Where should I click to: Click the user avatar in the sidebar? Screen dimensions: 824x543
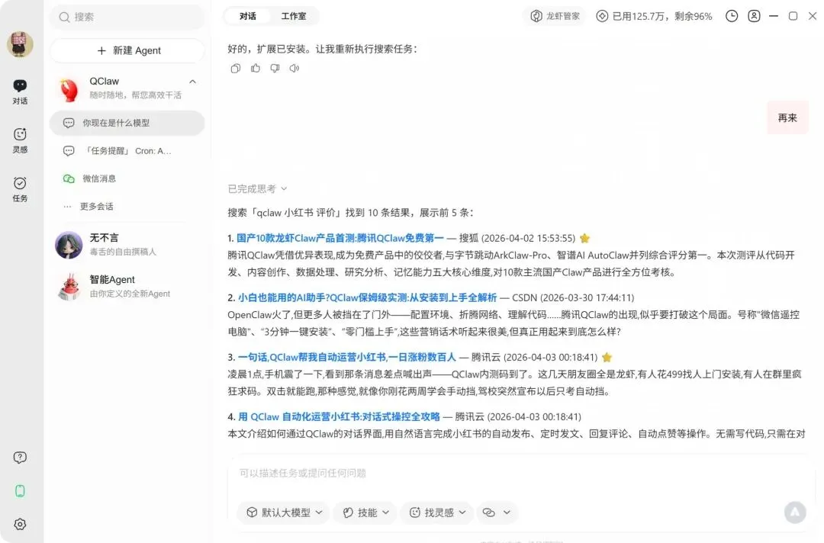point(20,44)
